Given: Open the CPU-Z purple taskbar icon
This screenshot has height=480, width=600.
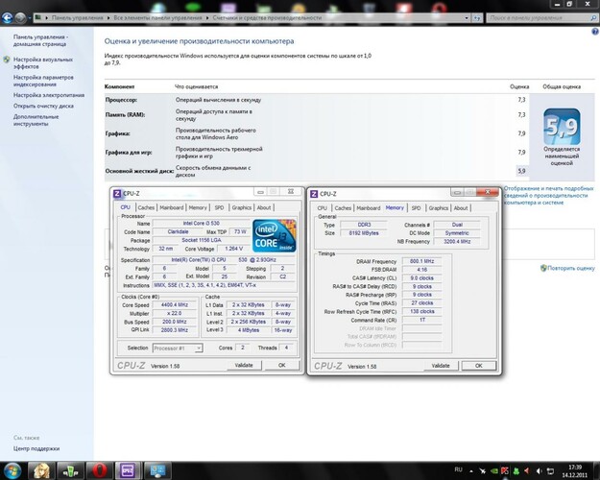Looking at the screenshot, I should click(128, 470).
